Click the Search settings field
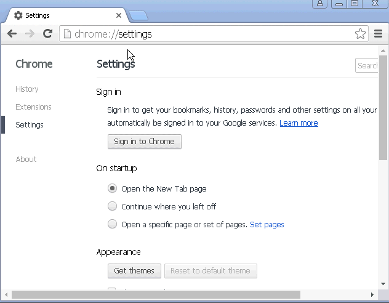The height and width of the screenshot is (303, 389). [367, 65]
